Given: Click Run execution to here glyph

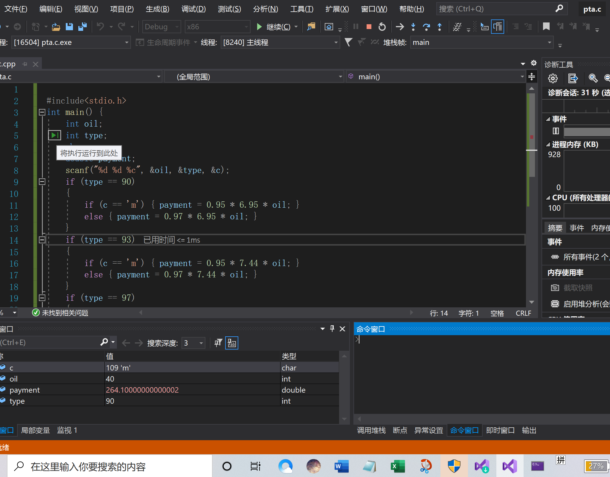Looking at the screenshot, I should pos(54,135).
